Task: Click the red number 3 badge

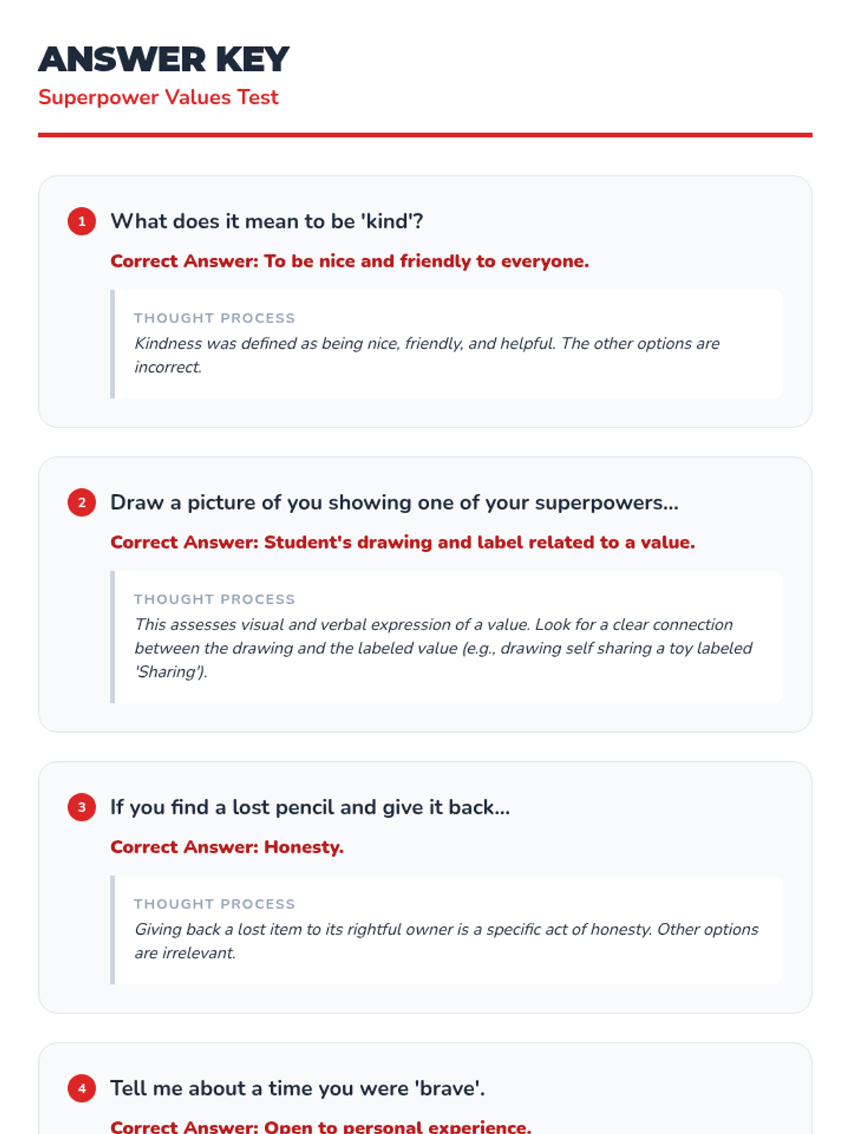Action: (x=81, y=807)
